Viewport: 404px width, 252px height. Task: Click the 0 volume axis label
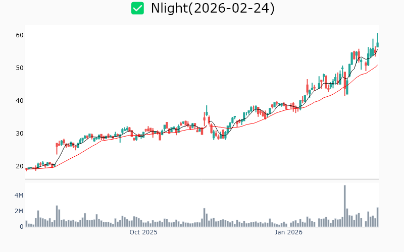pos(22,227)
